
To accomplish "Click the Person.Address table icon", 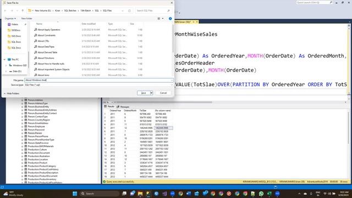I will coord(26,100).
